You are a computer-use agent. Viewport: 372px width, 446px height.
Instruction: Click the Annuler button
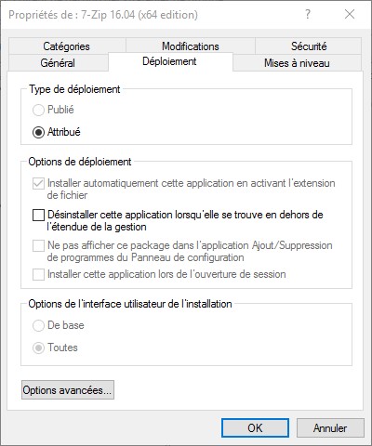(330, 428)
